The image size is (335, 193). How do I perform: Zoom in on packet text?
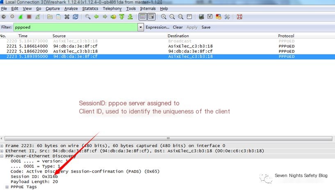point(164,17)
